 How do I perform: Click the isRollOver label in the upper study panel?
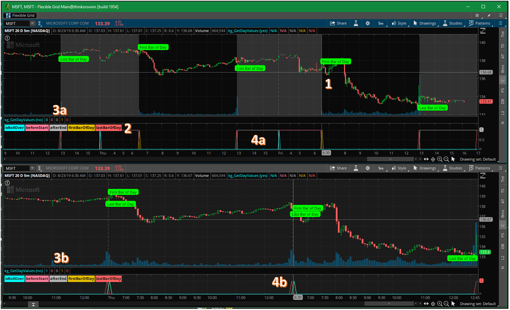tap(14, 128)
